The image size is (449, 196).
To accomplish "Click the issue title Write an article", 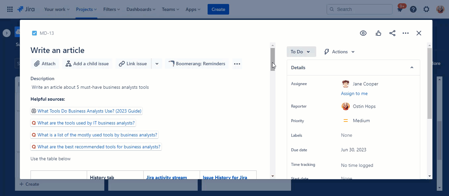I will [58, 50].
